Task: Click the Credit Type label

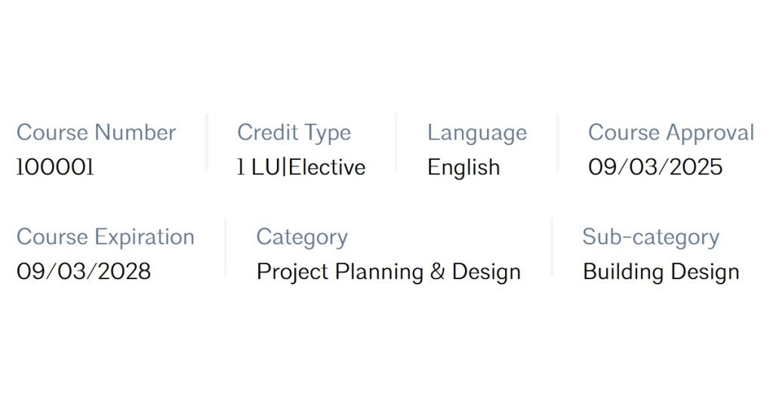Action: point(294,133)
